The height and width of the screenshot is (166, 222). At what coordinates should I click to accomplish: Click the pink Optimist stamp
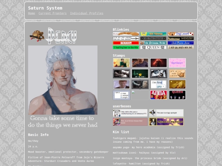(177, 63)
